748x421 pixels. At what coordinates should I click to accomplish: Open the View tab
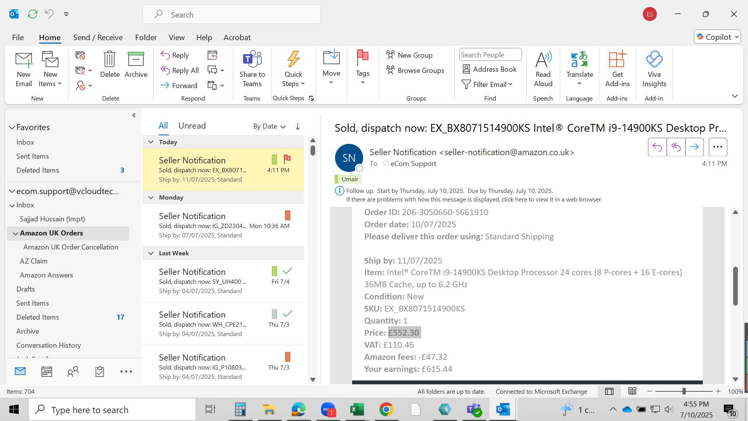(176, 37)
